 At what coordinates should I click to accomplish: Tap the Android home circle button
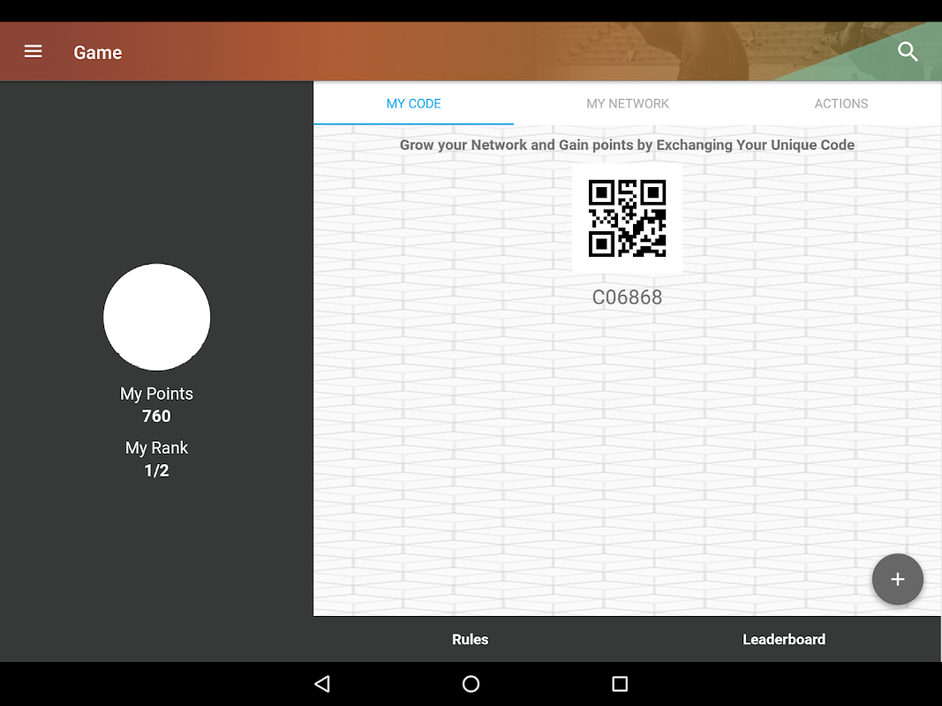(x=471, y=684)
